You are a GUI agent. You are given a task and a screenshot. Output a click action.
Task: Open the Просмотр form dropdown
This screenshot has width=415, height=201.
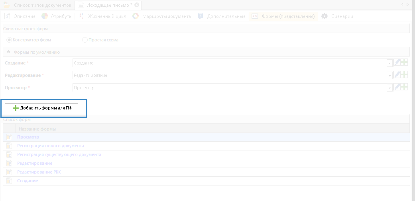(389, 88)
